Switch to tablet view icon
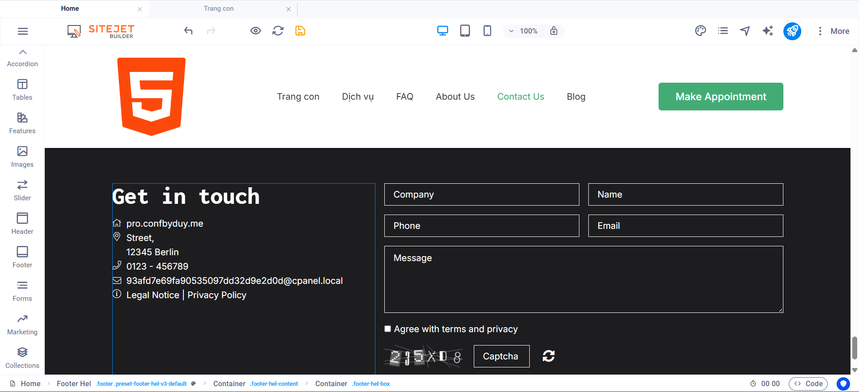Image resolution: width=859 pixels, height=392 pixels. 465,31
